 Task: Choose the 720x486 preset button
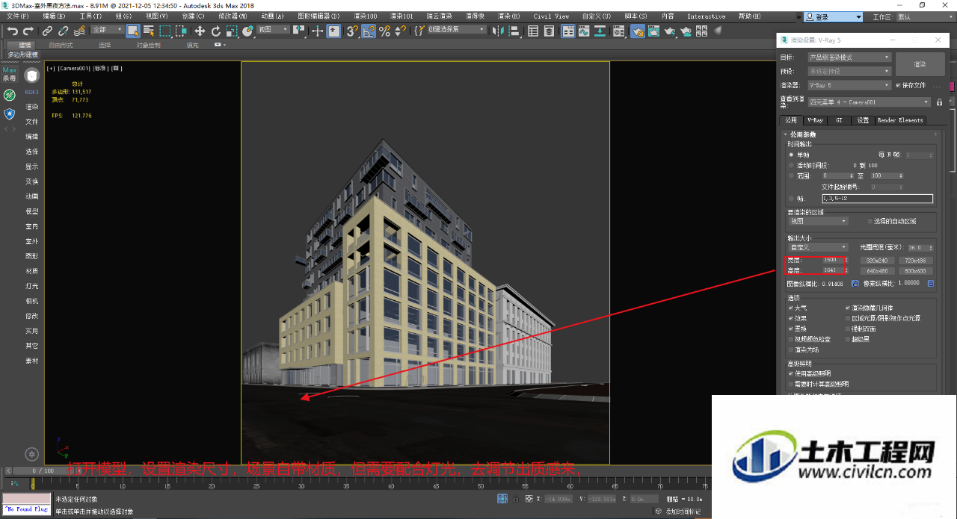[916, 261]
